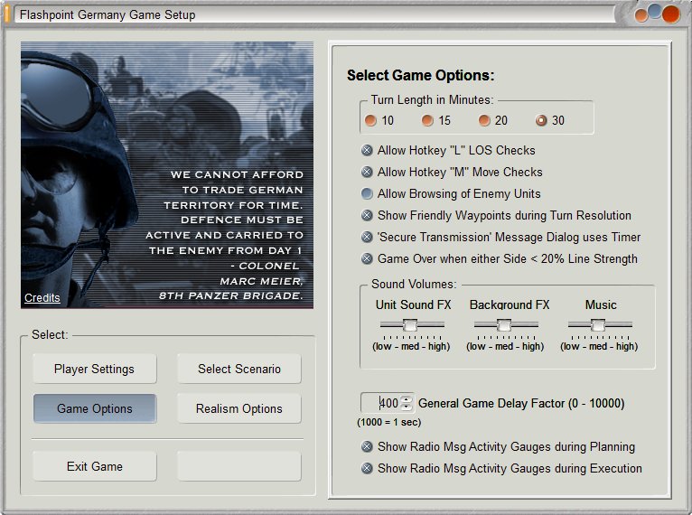Toggle Allow Hotkey "M" Move Checks
The width and height of the screenshot is (692, 515).
coord(367,172)
